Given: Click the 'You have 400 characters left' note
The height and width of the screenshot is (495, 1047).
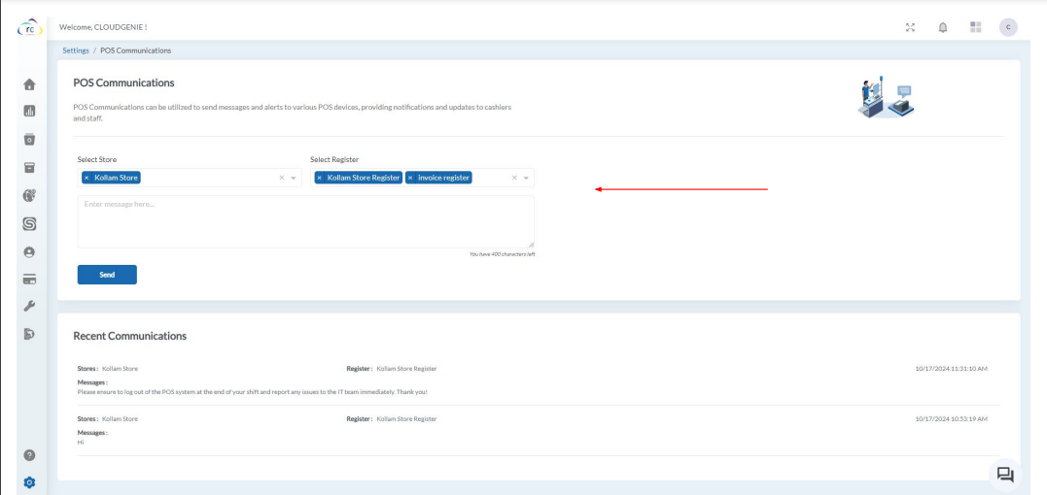Looking at the screenshot, I should coord(502,254).
